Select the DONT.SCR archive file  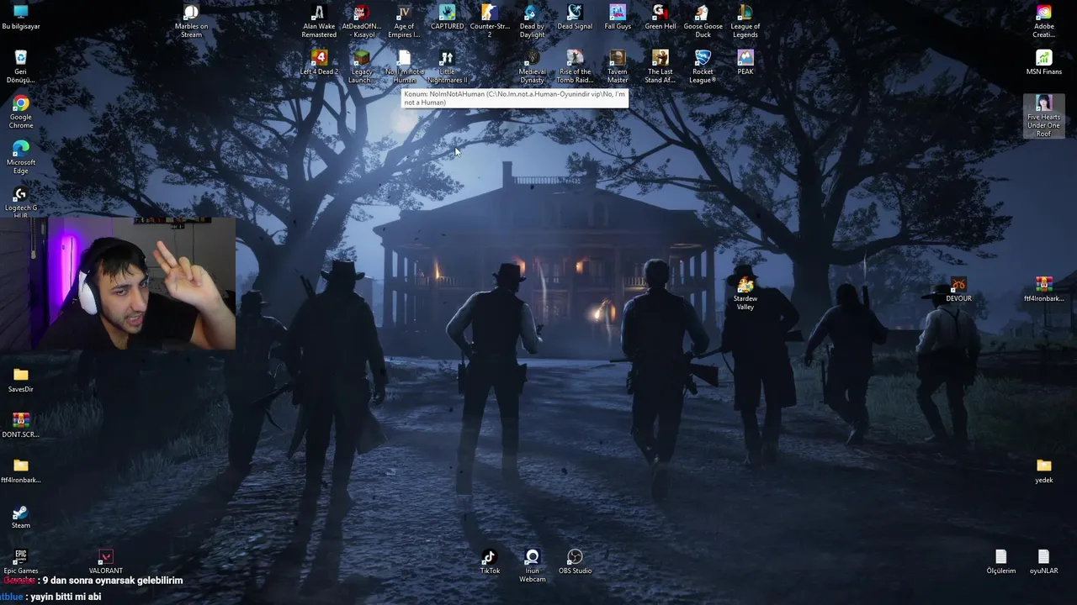pos(20,425)
